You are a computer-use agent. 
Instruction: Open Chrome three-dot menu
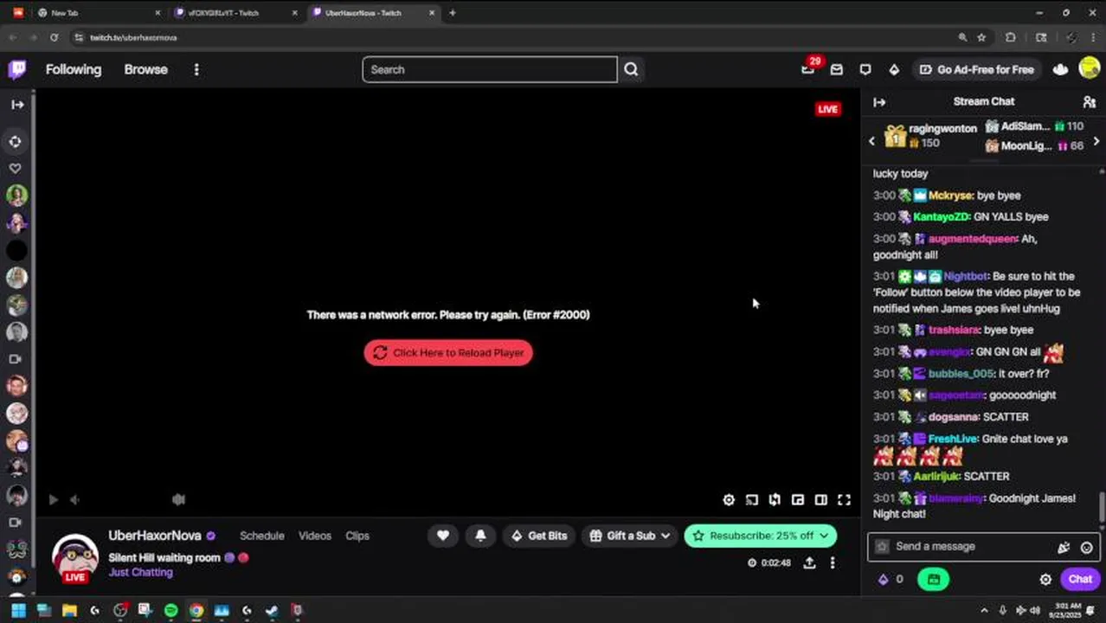(x=1092, y=37)
